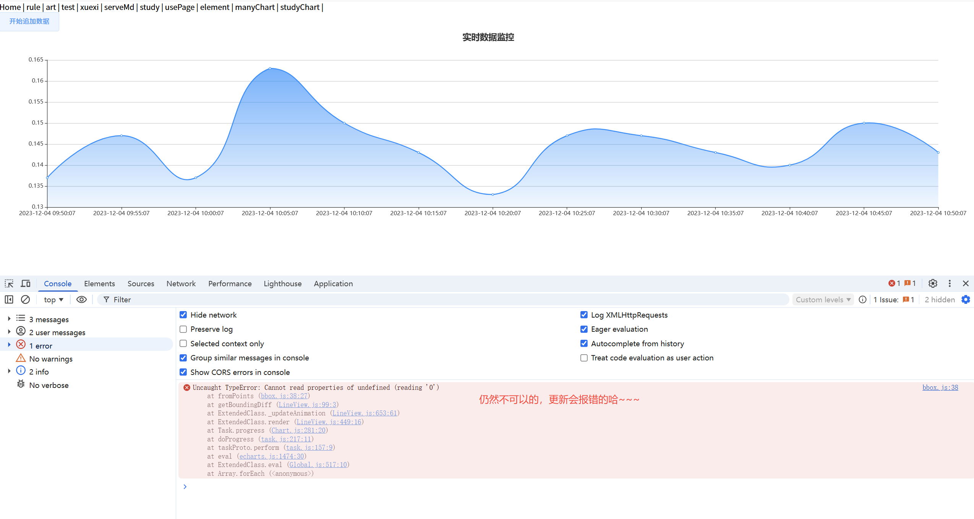Image resolution: width=974 pixels, height=519 pixels.
Task: Click the clear console icon
Action: point(25,300)
